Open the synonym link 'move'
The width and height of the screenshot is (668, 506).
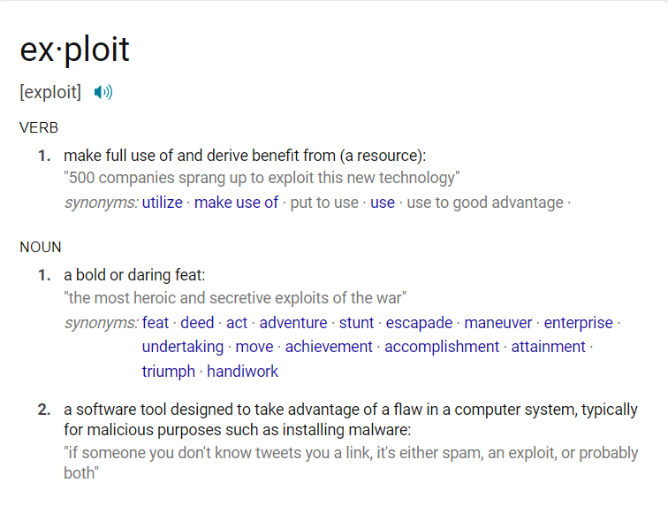click(254, 347)
